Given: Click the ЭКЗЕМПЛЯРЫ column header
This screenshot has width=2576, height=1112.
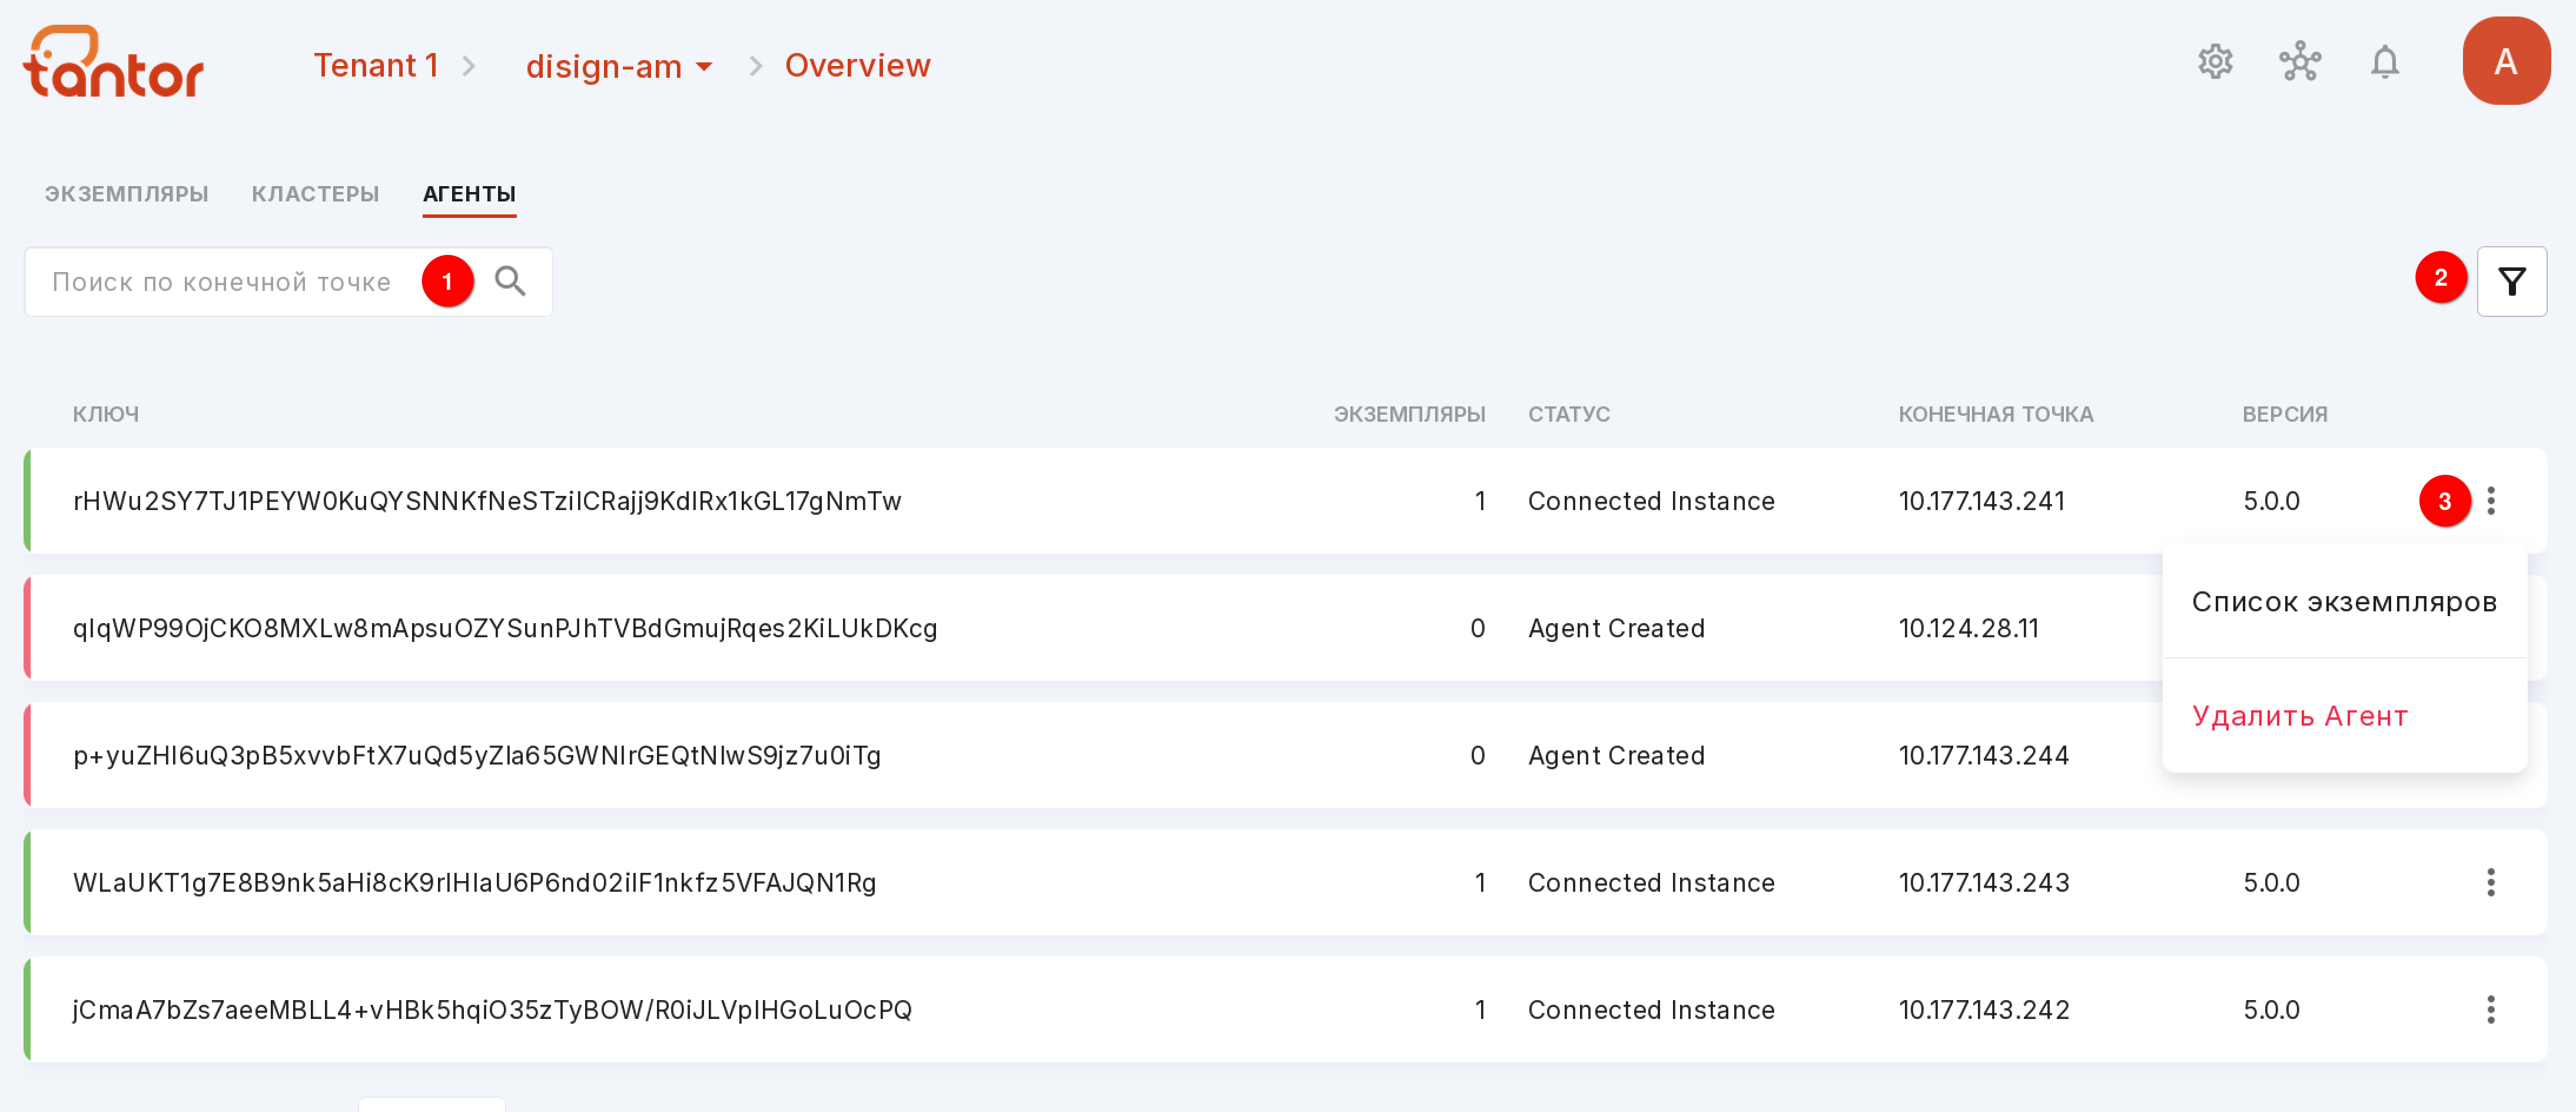Looking at the screenshot, I should [1409, 415].
